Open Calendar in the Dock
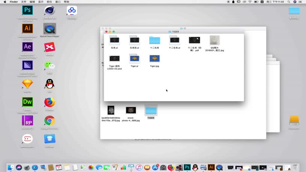The width and height of the screenshot is (306, 172). 59,168
